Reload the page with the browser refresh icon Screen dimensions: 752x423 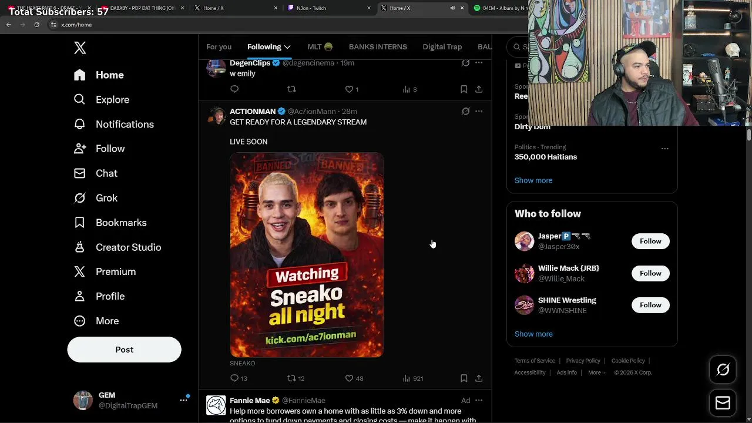36,25
